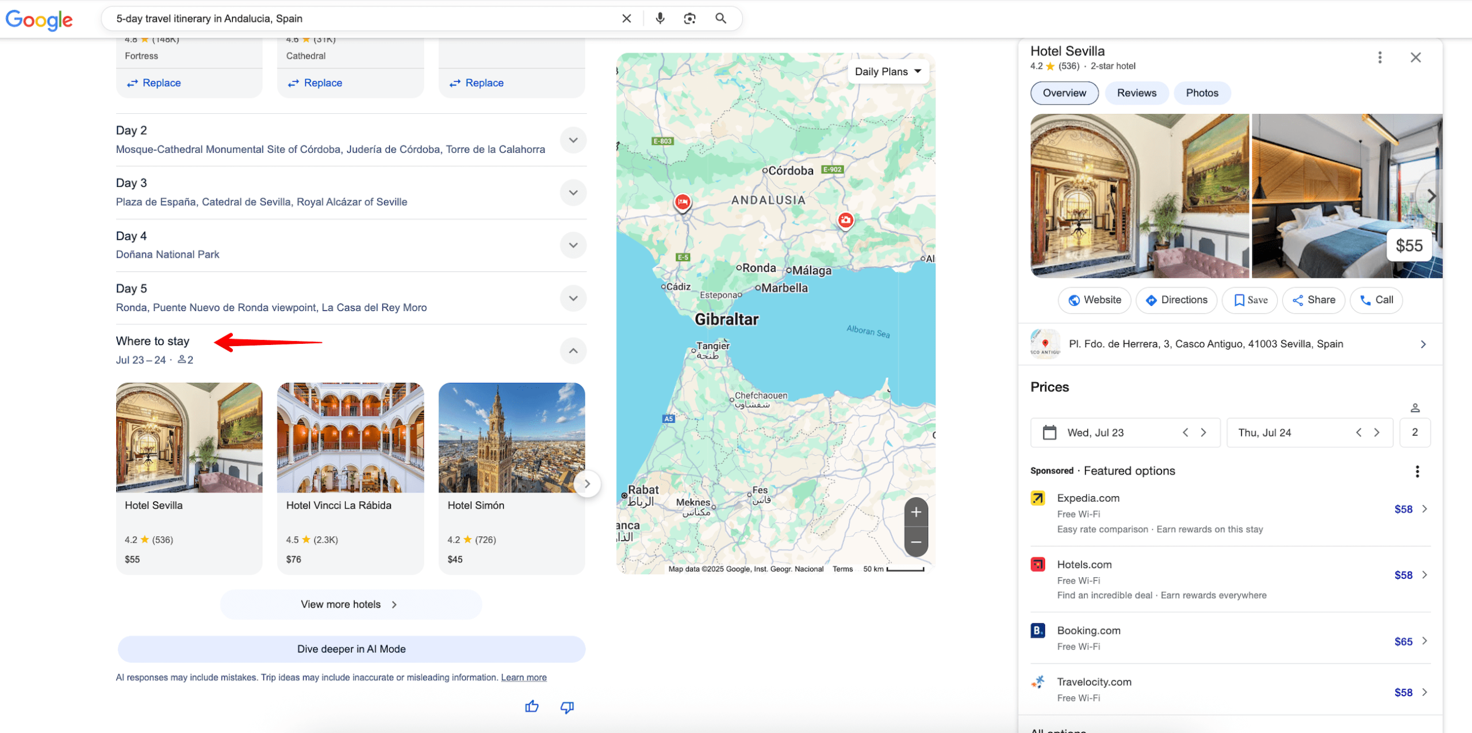Replace the third attraction card
This screenshot has height=733, width=1472.
coord(477,83)
